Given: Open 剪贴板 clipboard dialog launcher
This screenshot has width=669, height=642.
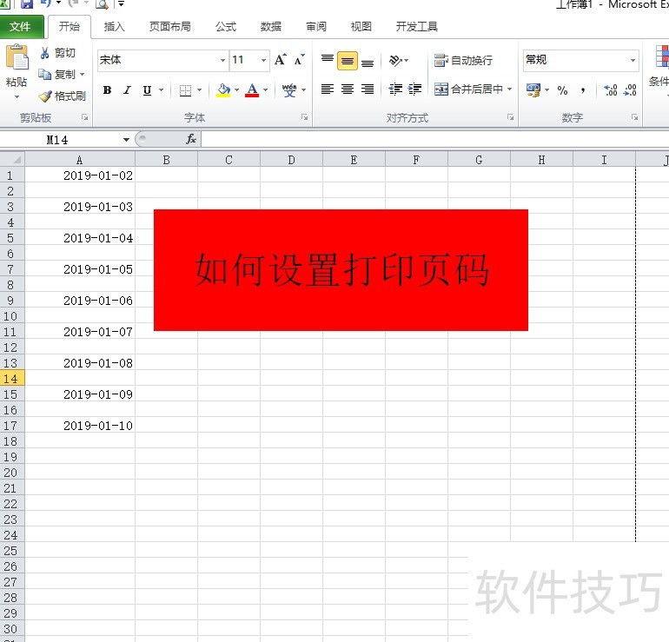Looking at the screenshot, I should [x=84, y=117].
